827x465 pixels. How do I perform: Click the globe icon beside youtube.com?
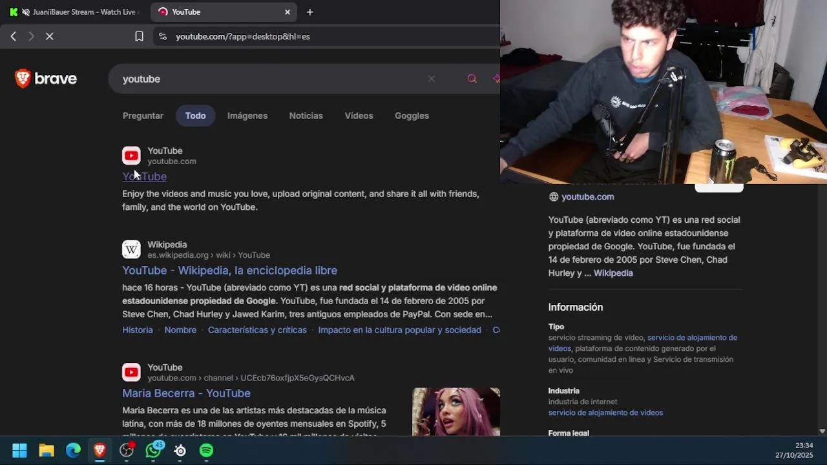tap(554, 197)
